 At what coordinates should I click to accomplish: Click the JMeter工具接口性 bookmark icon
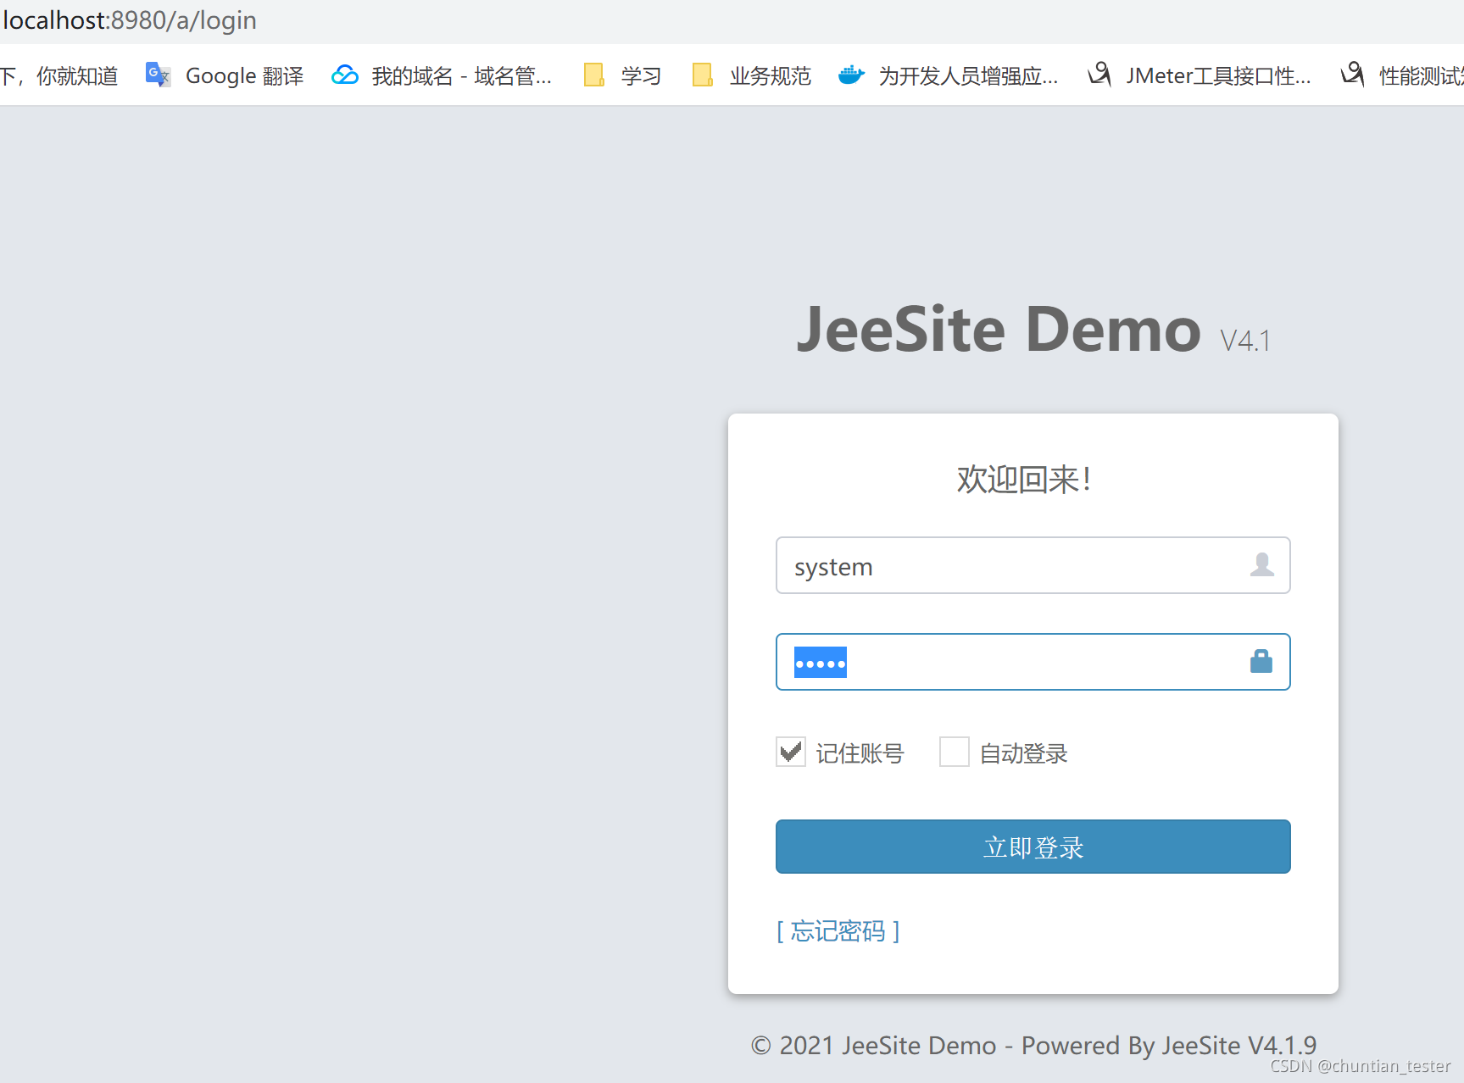tap(1099, 75)
